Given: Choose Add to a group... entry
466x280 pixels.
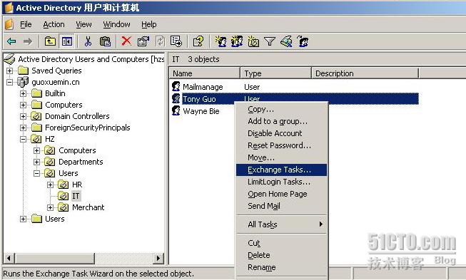Looking at the screenshot, I should pos(281,121).
